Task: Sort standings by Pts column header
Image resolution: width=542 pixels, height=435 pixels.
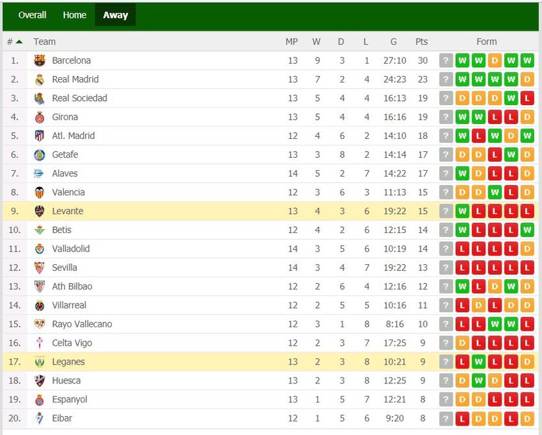Action: [421, 42]
